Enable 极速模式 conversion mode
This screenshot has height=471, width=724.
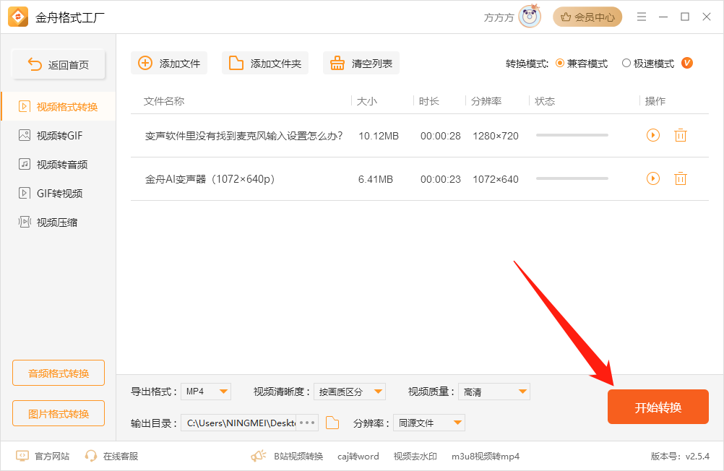626,63
